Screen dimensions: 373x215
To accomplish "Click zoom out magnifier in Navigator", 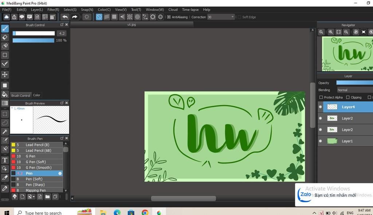I will [x=346, y=32].
